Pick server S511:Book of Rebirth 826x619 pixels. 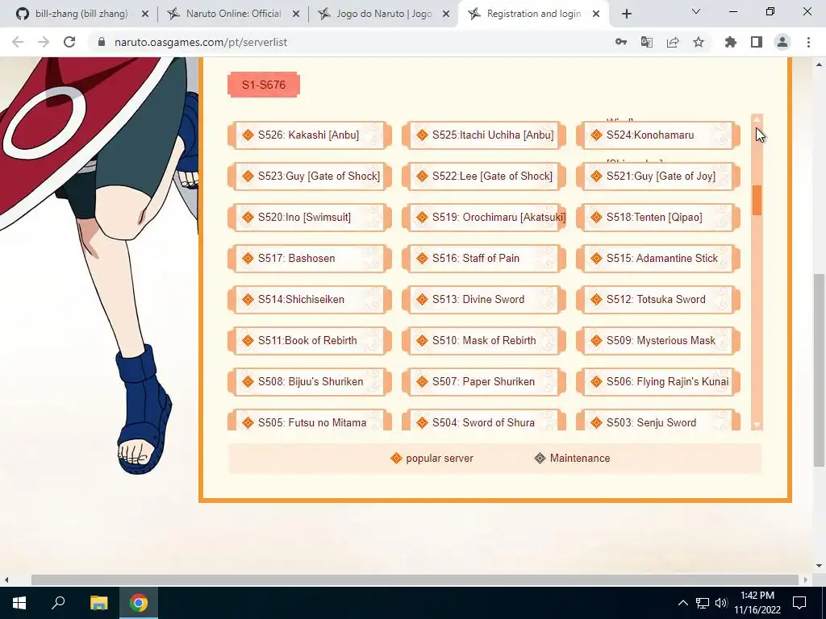(310, 340)
